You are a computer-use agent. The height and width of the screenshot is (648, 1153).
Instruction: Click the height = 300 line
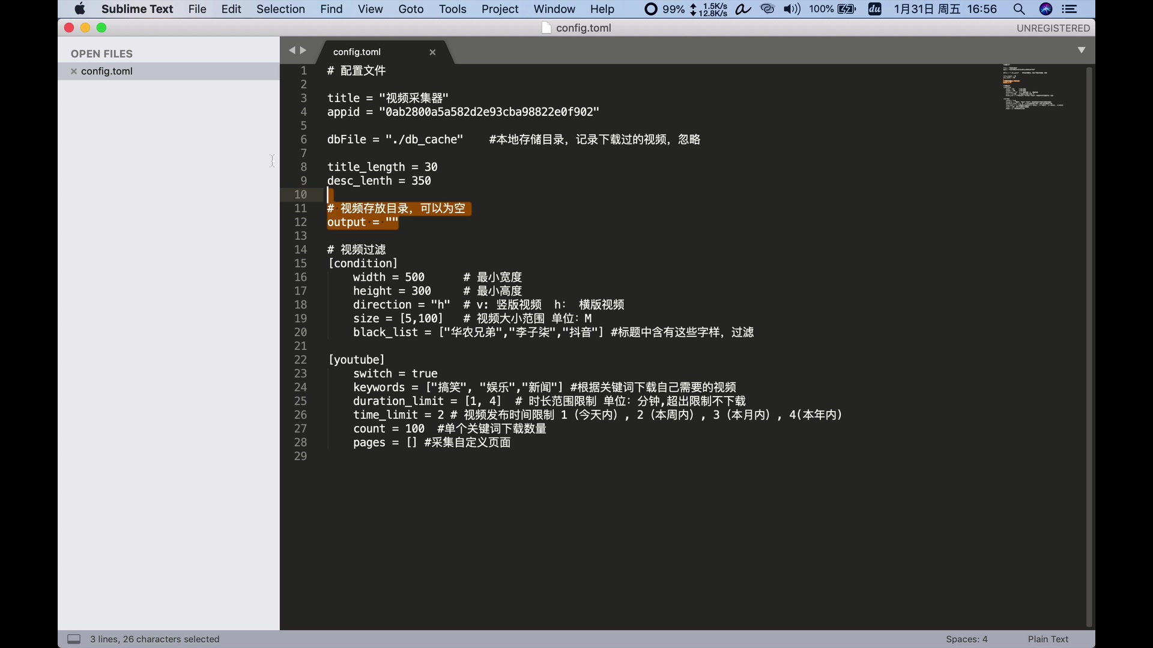click(392, 292)
